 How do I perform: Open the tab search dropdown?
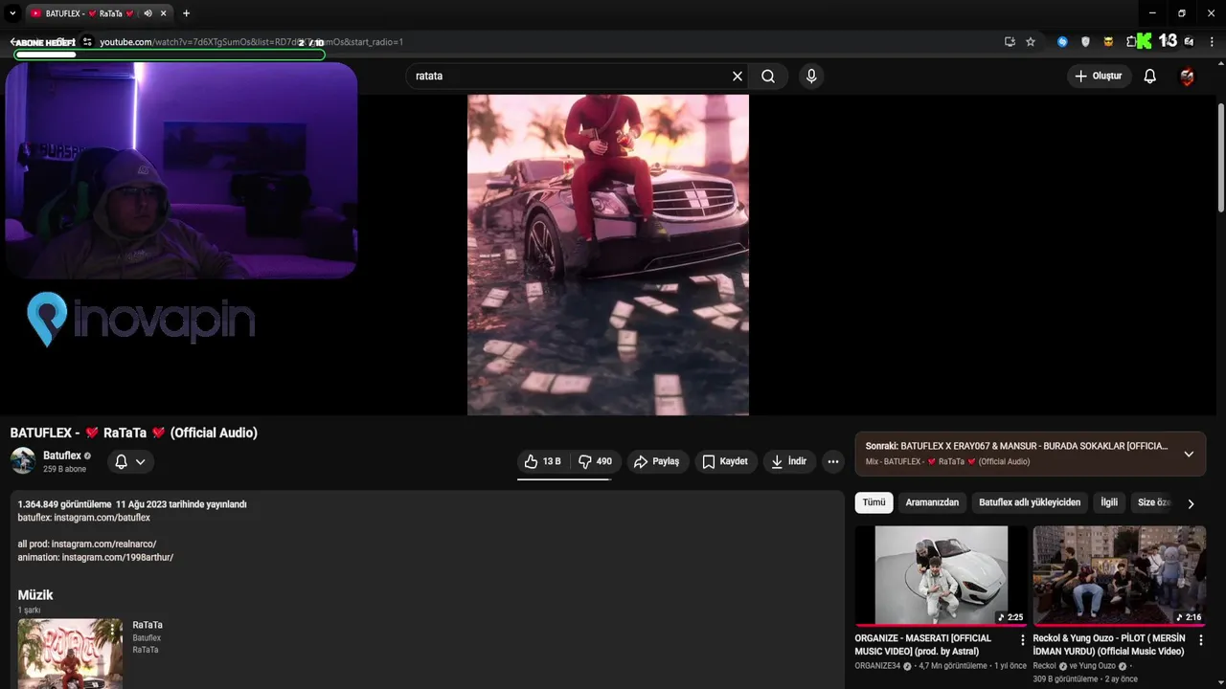12,13
